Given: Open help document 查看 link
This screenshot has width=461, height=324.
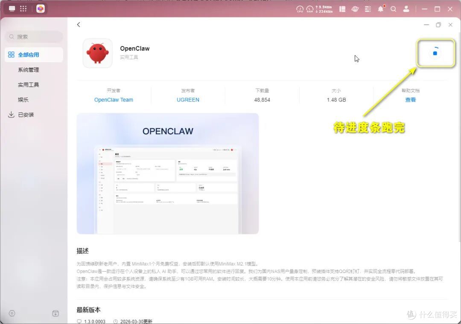Looking at the screenshot, I should (x=411, y=100).
